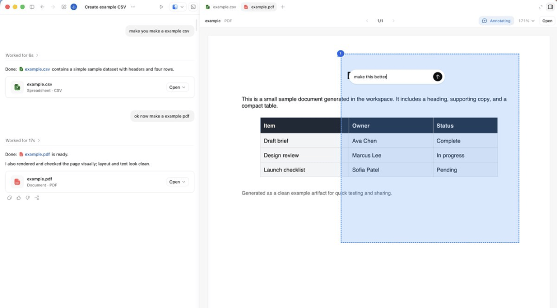Switch to the example.csv tab

(221, 7)
